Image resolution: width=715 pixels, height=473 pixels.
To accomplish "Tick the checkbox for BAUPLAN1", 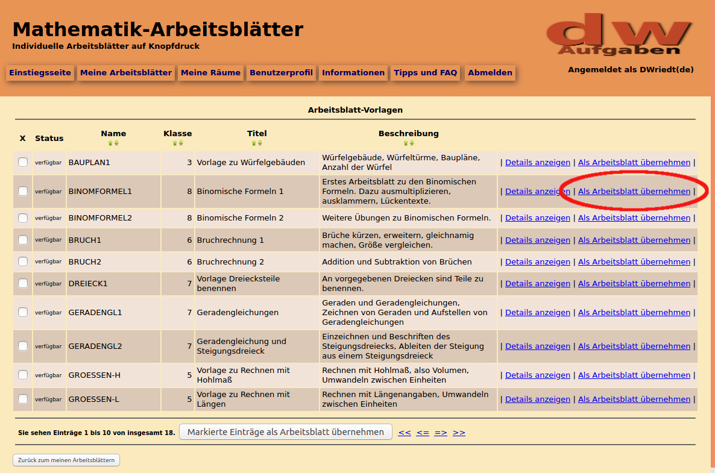I will pos(23,162).
